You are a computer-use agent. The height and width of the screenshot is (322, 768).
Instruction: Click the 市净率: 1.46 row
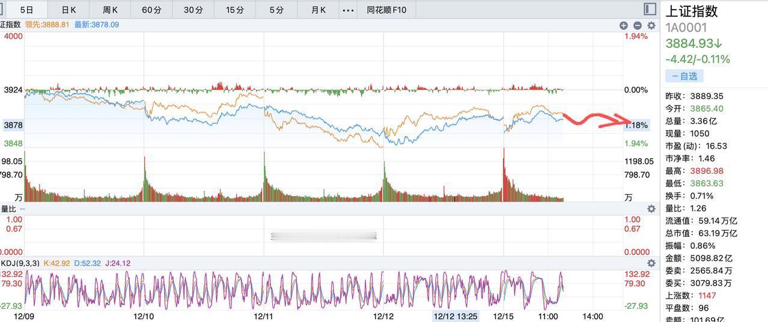[x=690, y=158]
